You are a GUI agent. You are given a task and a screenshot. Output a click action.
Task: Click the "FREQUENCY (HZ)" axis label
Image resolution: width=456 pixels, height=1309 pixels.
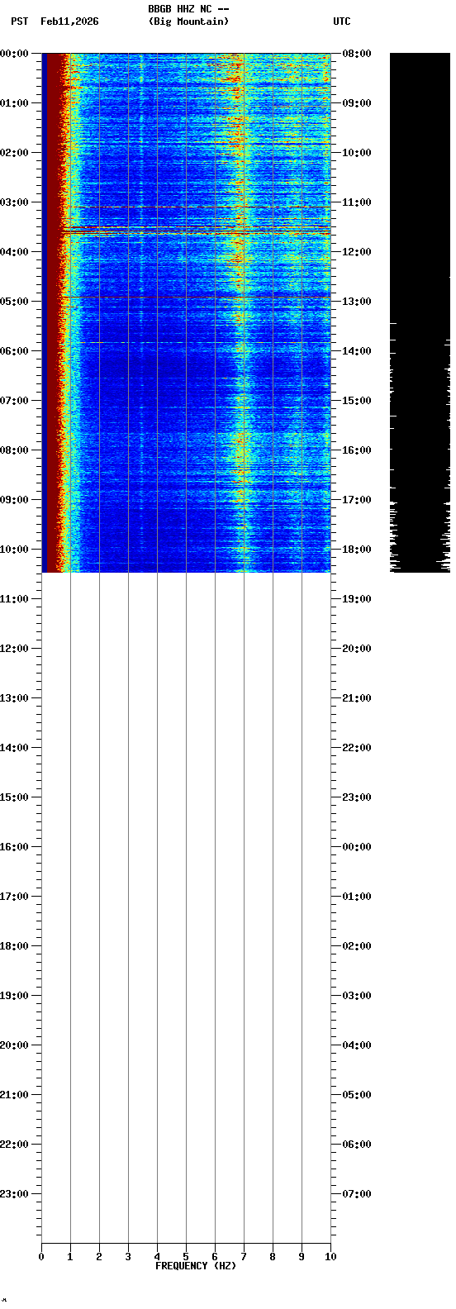click(196, 1265)
